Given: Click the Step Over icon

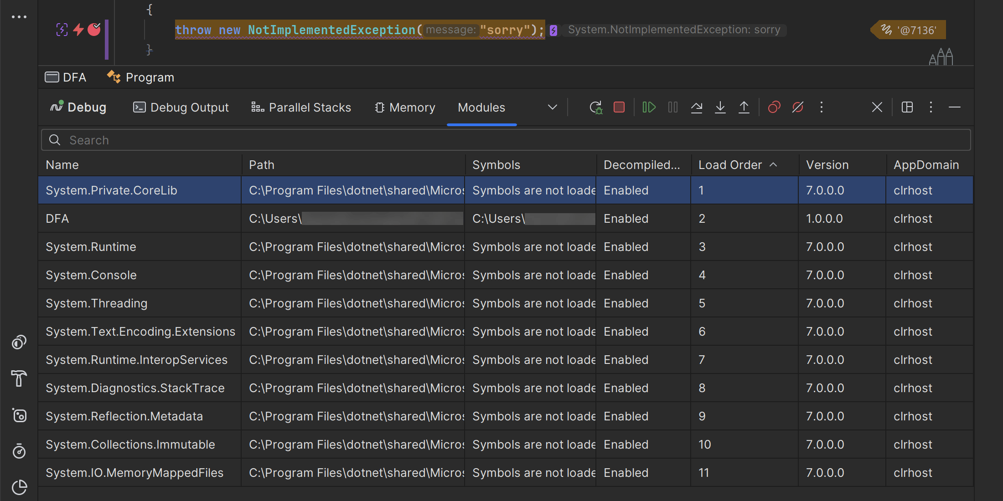Looking at the screenshot, I should pos(697,107).
